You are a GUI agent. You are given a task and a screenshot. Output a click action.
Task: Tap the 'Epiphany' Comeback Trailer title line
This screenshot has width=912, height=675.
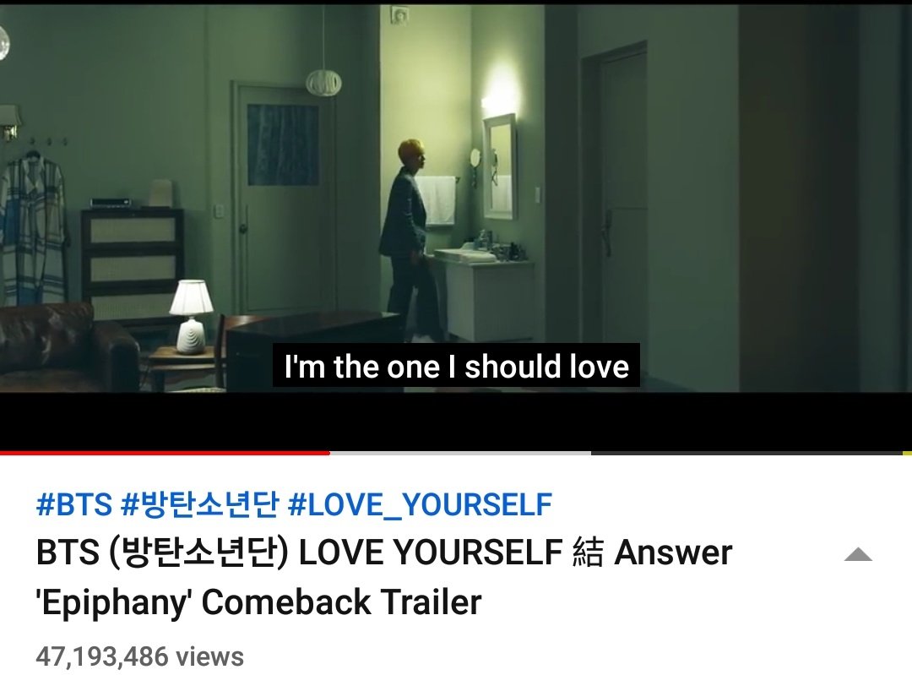259,602
